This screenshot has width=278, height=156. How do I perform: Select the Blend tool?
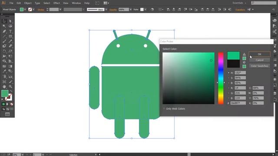(10, 71)
